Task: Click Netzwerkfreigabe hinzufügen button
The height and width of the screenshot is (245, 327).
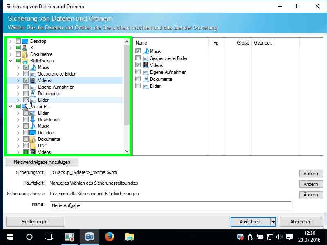Action: 42,162
